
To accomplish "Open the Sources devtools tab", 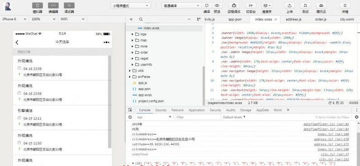I will (x=161, y=110).
